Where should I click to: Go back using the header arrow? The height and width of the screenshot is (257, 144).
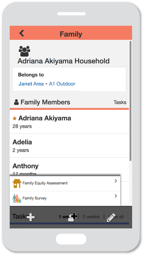click(x=22, y=33)
